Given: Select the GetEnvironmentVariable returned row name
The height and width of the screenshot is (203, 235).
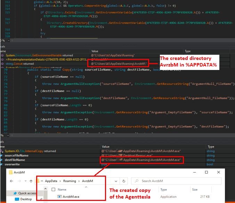Looking at the screenshot, I should click(39, 55).
